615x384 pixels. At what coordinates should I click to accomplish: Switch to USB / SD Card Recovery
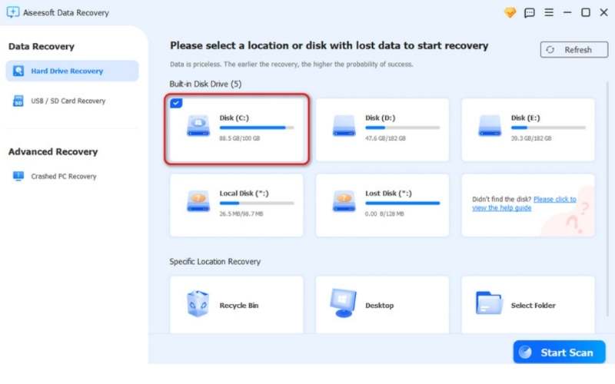tap(68, 101)
